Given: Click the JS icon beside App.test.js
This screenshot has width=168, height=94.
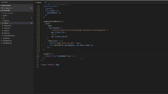Looking at the screenshot, I should 3,26.
